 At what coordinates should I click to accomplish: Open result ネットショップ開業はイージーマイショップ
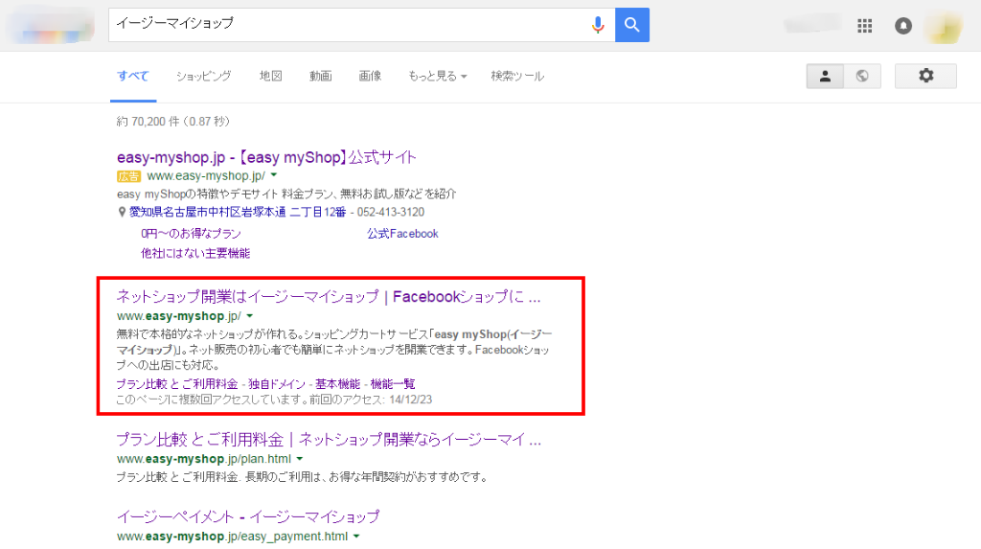[x=329, y=297]
